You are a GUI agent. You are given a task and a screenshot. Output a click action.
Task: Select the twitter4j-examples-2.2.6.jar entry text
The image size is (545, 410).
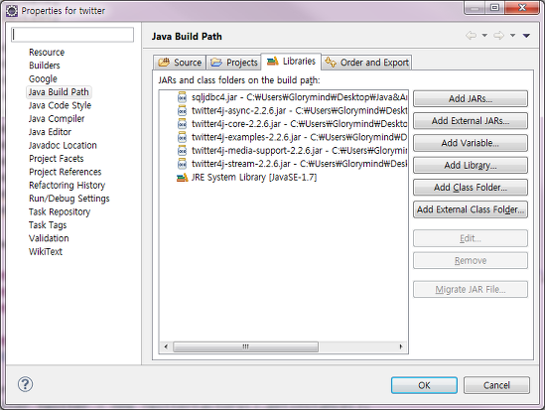coord(299,137)
